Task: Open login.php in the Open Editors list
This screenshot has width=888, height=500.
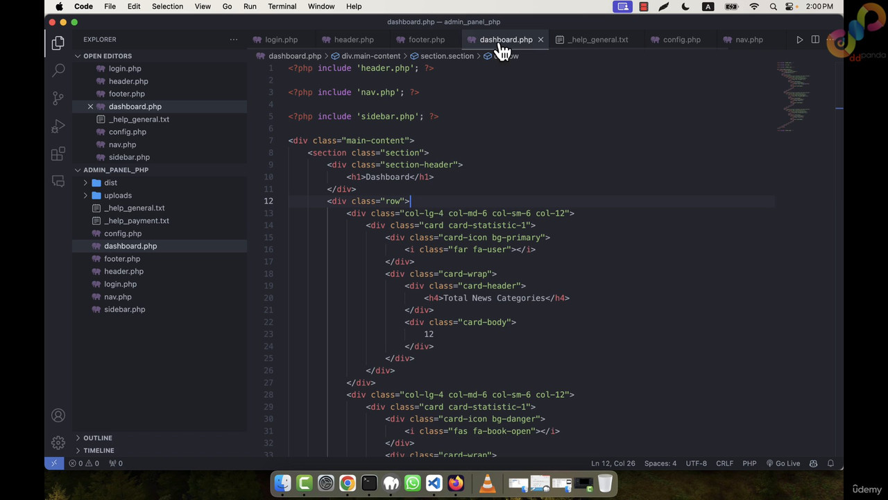Action: click(x=125, y=69)
